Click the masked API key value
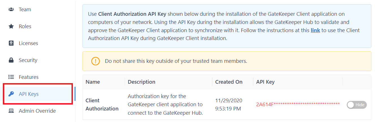This screenshot has height=122, width=375. (x=298, y=105)
